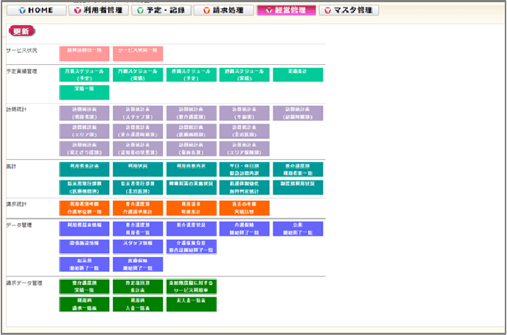Go to the 請求処理 tab
The width and height of the screenshot is (507, 335).
point(223,10)
